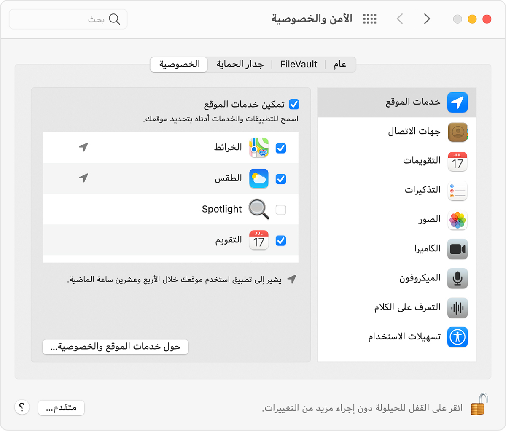Viewport: 506px width, 431px height.
Task: Select الصور label in sidebar
Action: tap(429, 219)
